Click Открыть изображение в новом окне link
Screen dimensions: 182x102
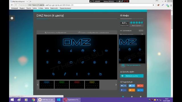93,33
